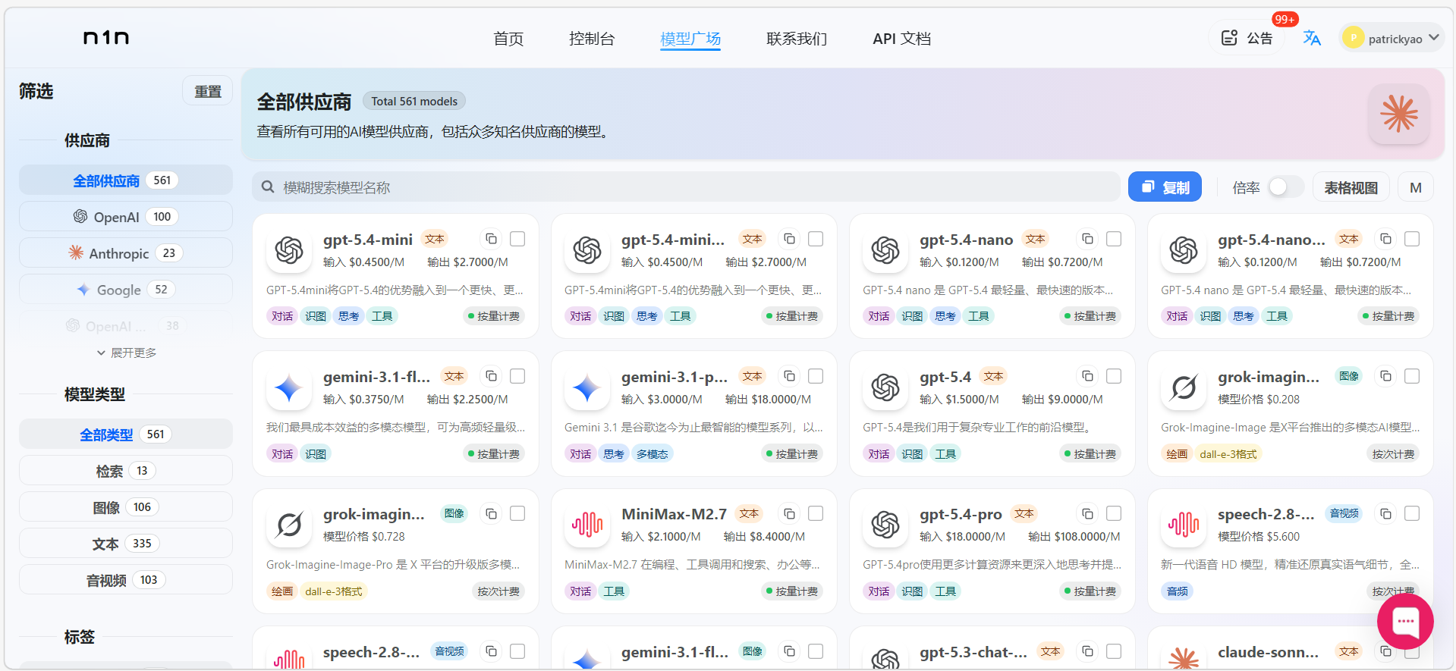This screenshot has height=671, width=1456.
Task: Go to the 控制台 tab
Action: pyautogui.click(x=592, y=39)
